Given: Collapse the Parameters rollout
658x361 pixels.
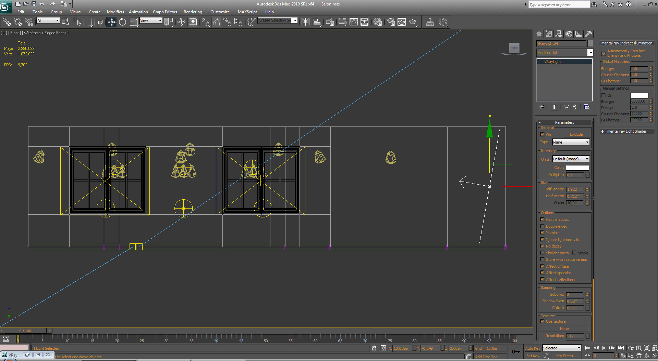Looking at the screenshot, I should (564, 122).
